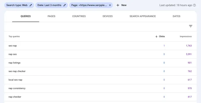Click the 901 impressions value

tap(190, 63)
